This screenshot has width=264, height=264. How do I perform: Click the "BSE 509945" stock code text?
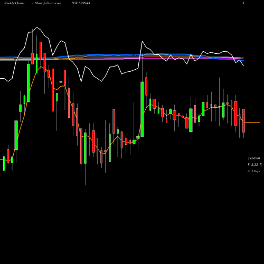click(x=81, y=3)
